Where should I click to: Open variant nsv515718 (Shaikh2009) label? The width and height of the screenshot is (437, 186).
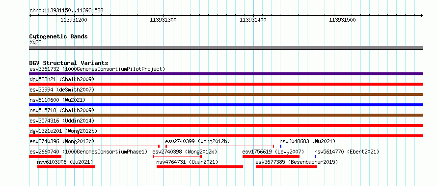tap(62, 110)
